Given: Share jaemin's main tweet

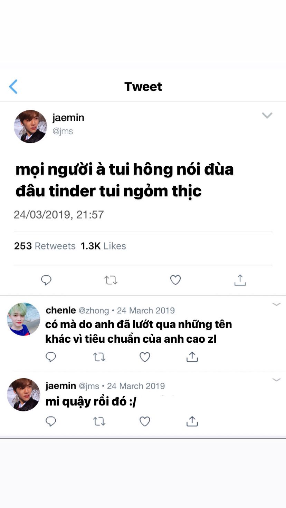Looking at the screenshot, I should click(x=240, y=280).
